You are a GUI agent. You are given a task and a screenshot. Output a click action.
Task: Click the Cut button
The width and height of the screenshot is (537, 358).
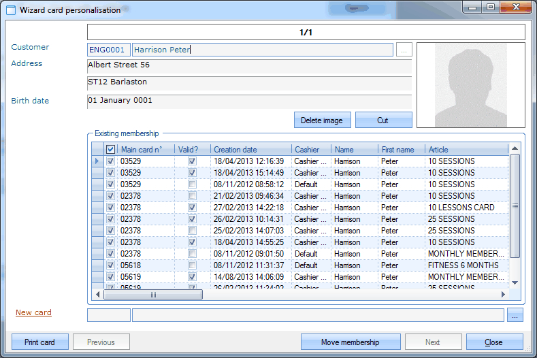pos(384,120)
